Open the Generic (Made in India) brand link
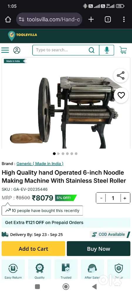132x295 pixels. coord(40,164)
